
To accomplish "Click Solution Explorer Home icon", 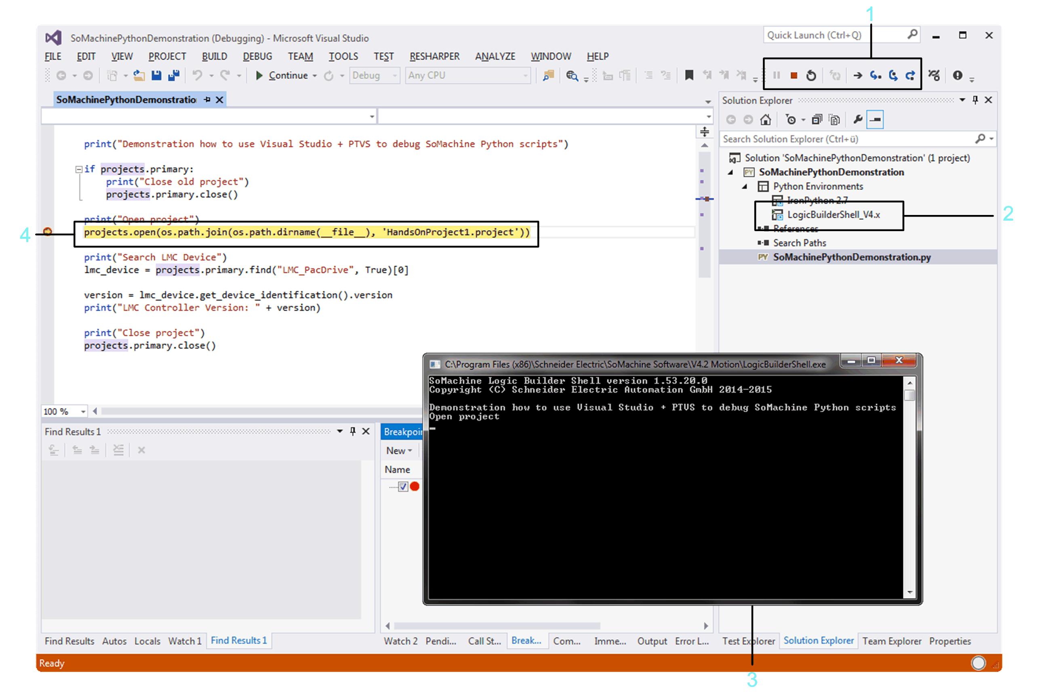I will [765, 120].
